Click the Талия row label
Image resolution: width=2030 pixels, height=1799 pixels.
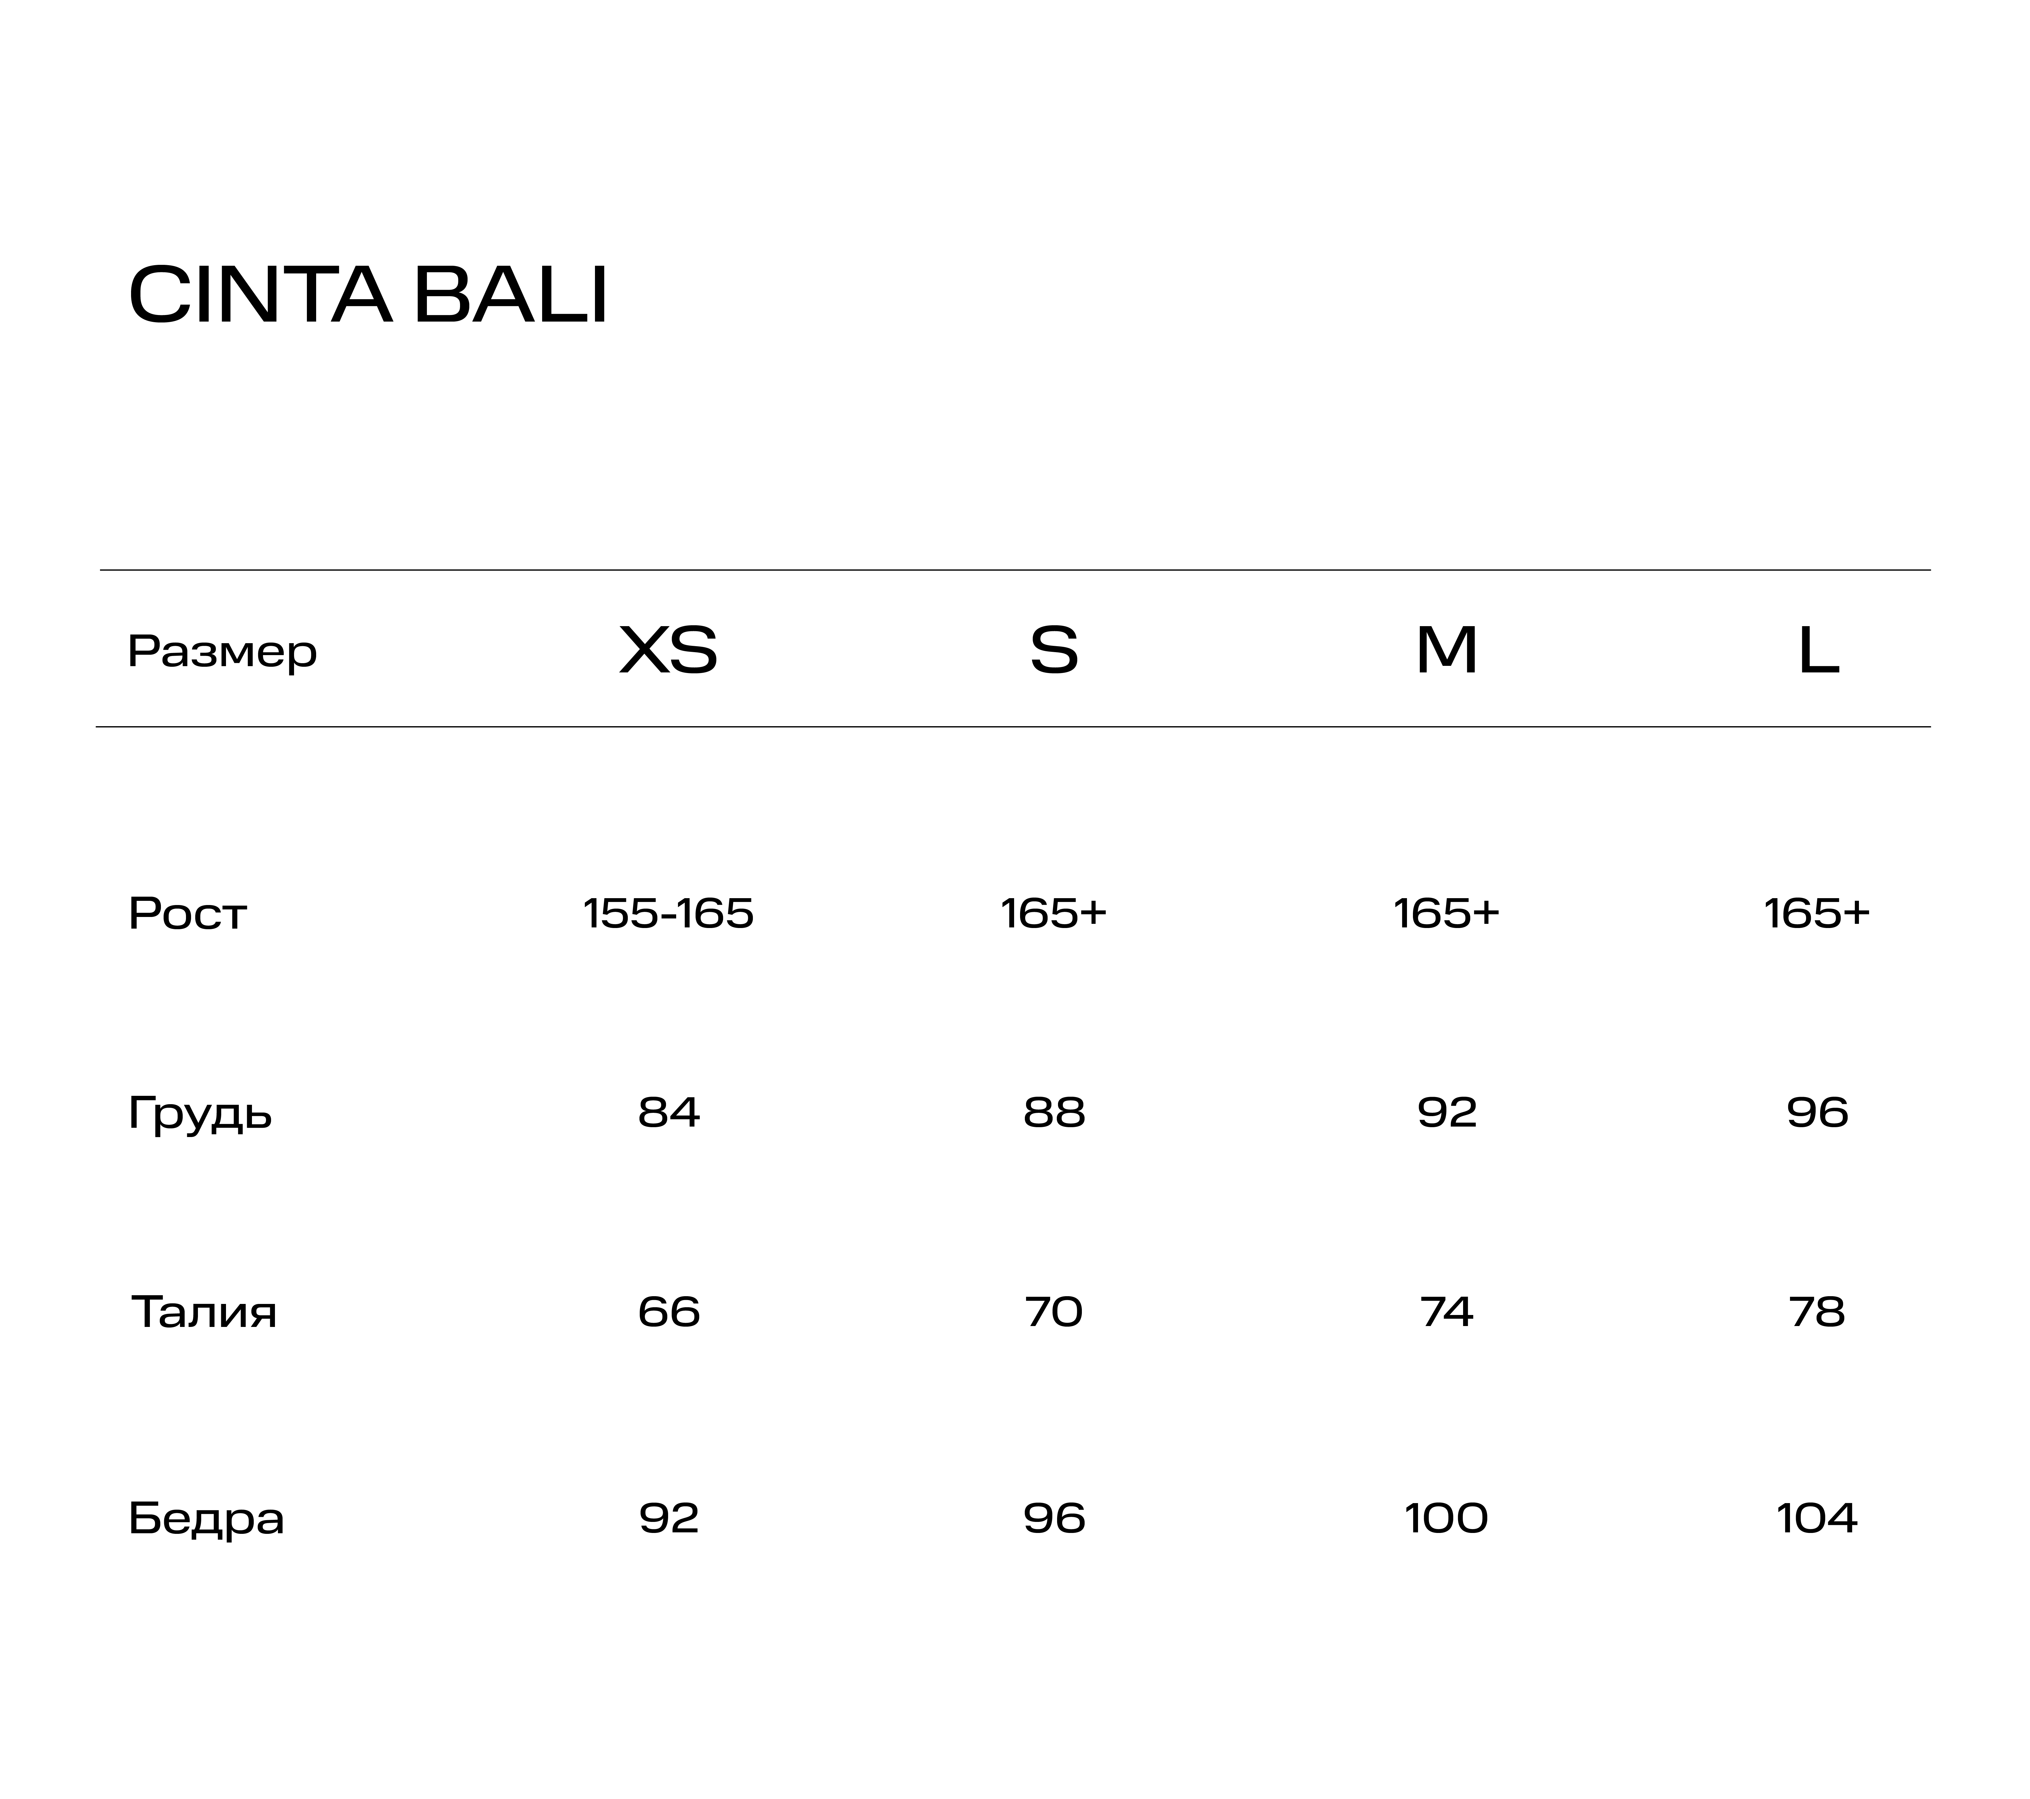204,1312
